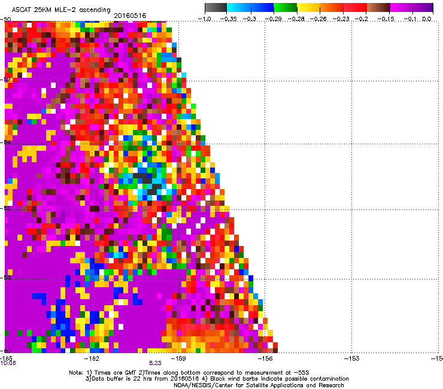Click the '-156' longitude axis label
443x389 pixels.
[265, 358]
